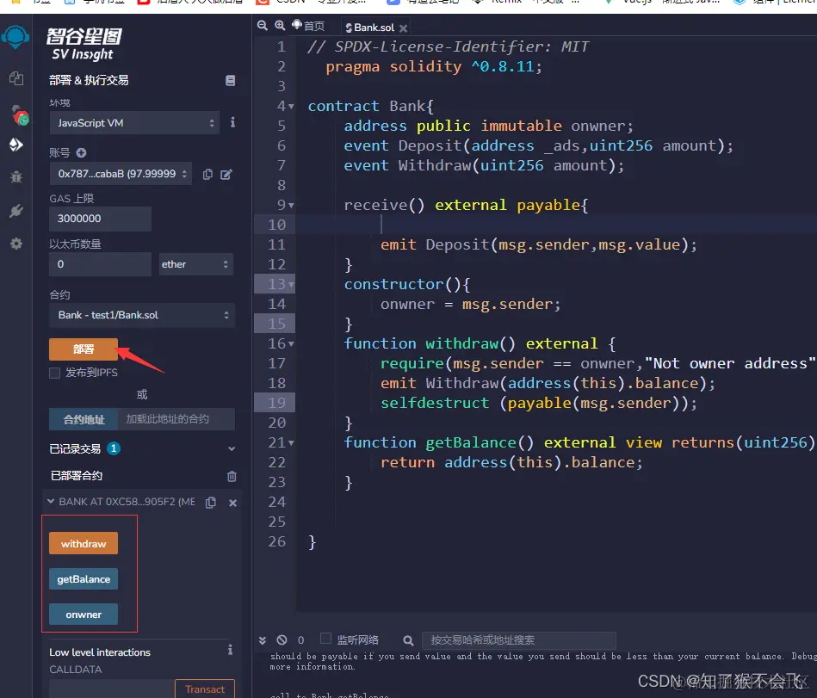Image resolution: width=817 pixels, height=698 pixels.
Task: Remove the BANK AT 0XC58 deployed instance
Action: coord(233,503)
